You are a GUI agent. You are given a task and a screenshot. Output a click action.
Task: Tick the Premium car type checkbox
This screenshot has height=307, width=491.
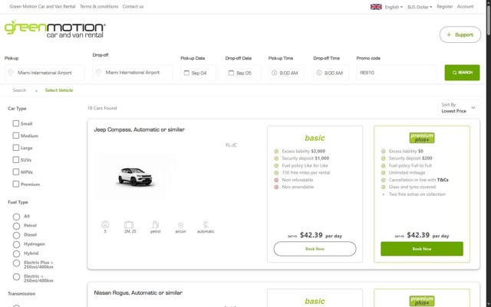(16, 185)
